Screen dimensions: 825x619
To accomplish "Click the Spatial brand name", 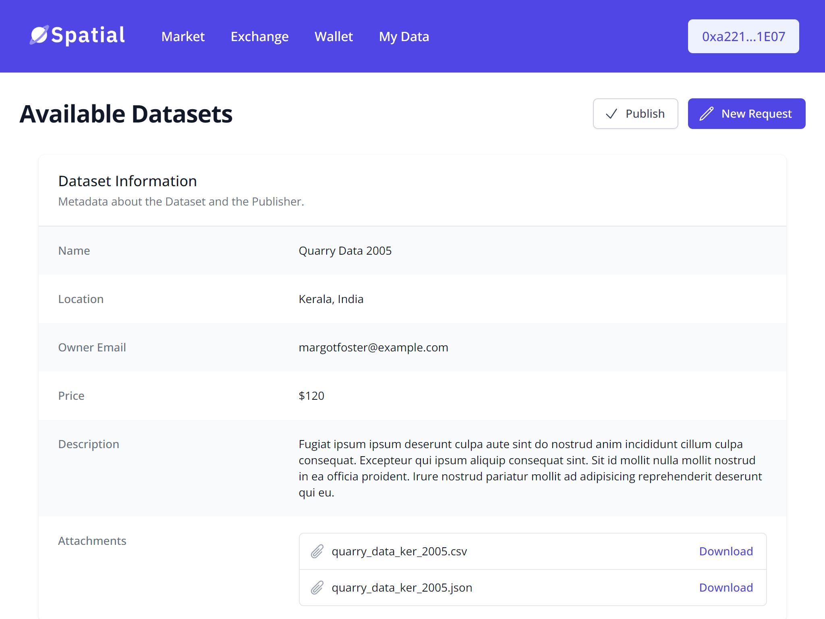I will coord(88,35).
